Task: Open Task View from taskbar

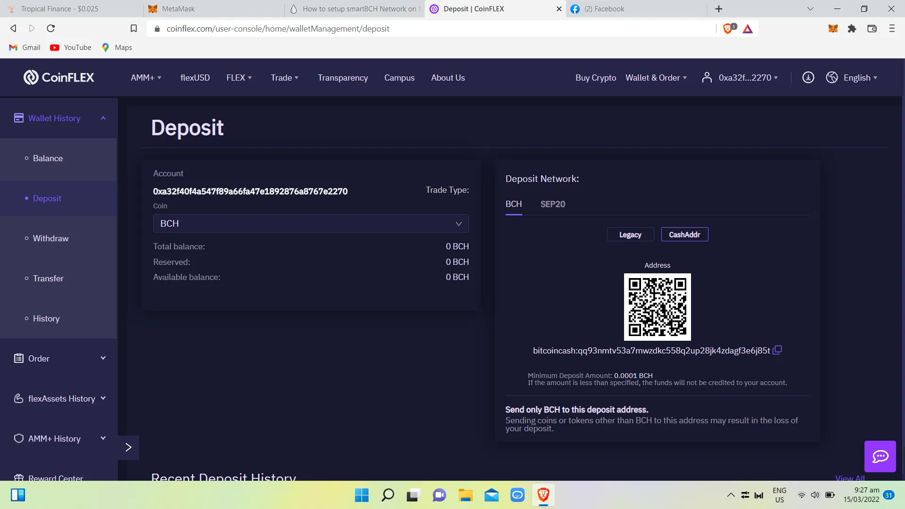Action: click(x=413, y=495)
